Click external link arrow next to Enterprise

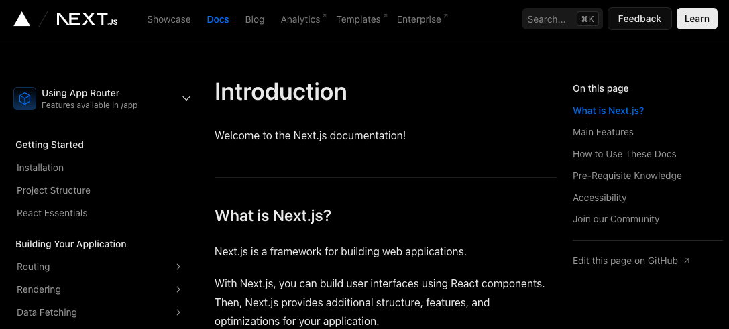coord(445,16)
